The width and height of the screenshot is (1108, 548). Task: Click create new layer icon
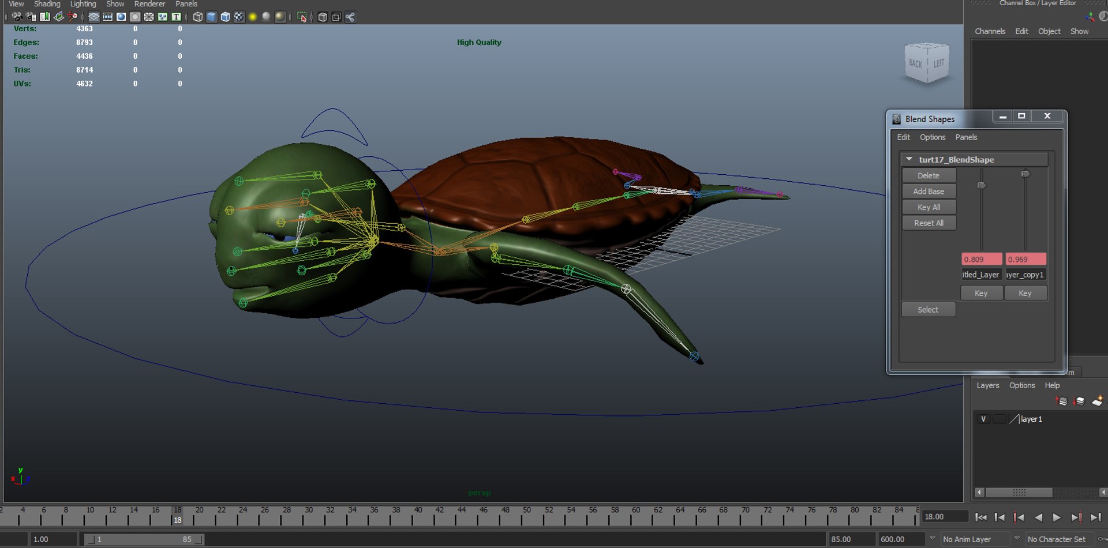point(1097,400)
